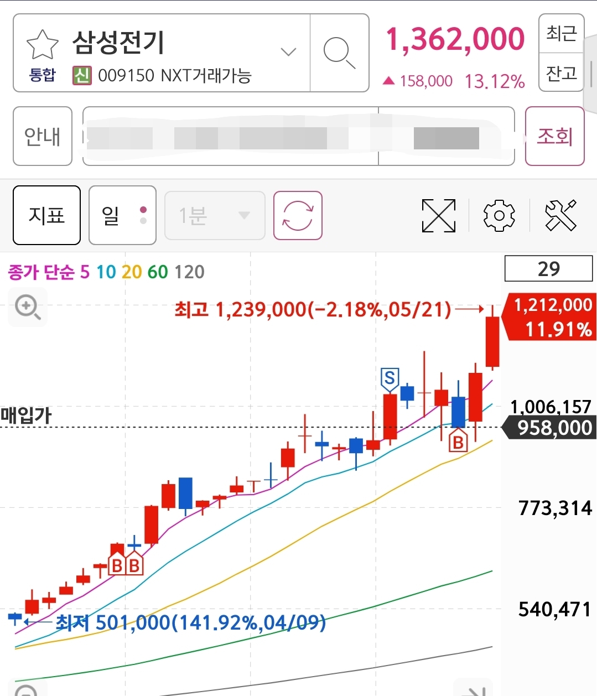Open the 잔고 balance list
597x696 pixels.
click(x=562, y=72)
